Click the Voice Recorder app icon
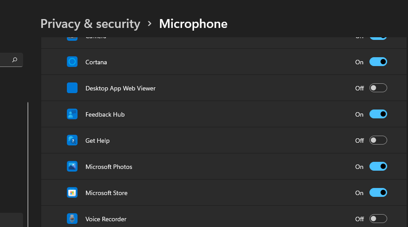Image resolution: width=408 pixels, height=227 pixels. pyautogui.click(x=72, y=219)
